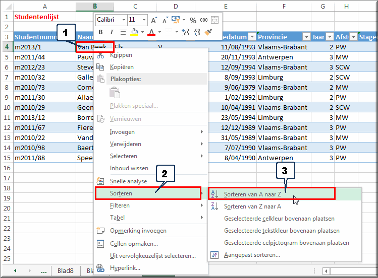Select the format painter brush

point(208,32)
